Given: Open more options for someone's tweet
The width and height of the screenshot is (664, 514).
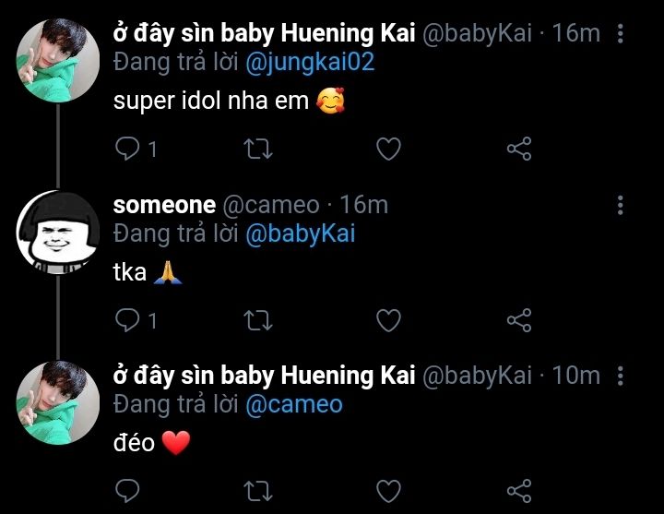Looking at the screenshot, I should (620, 205).
